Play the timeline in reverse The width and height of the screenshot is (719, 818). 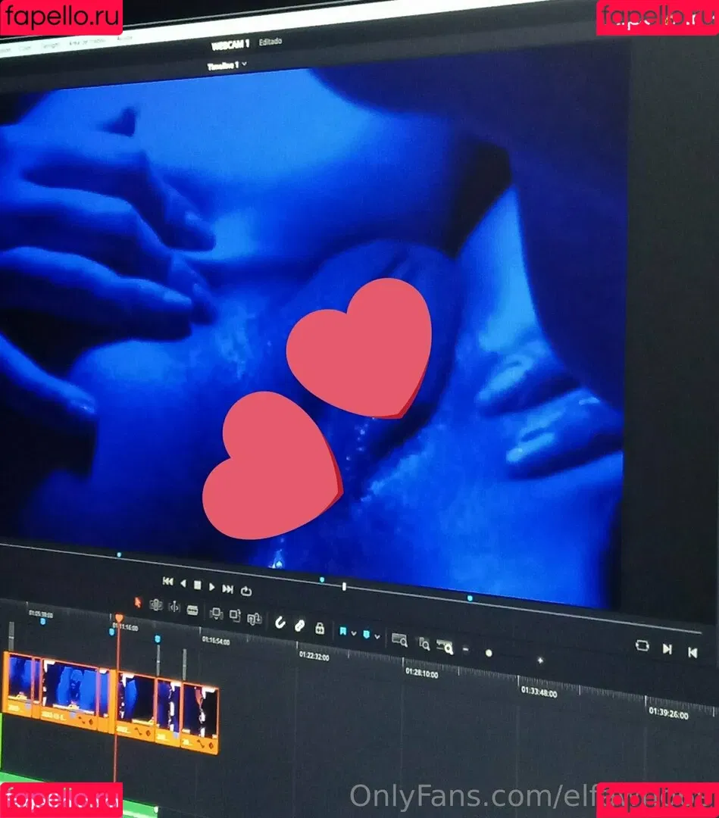click(183, 583)
